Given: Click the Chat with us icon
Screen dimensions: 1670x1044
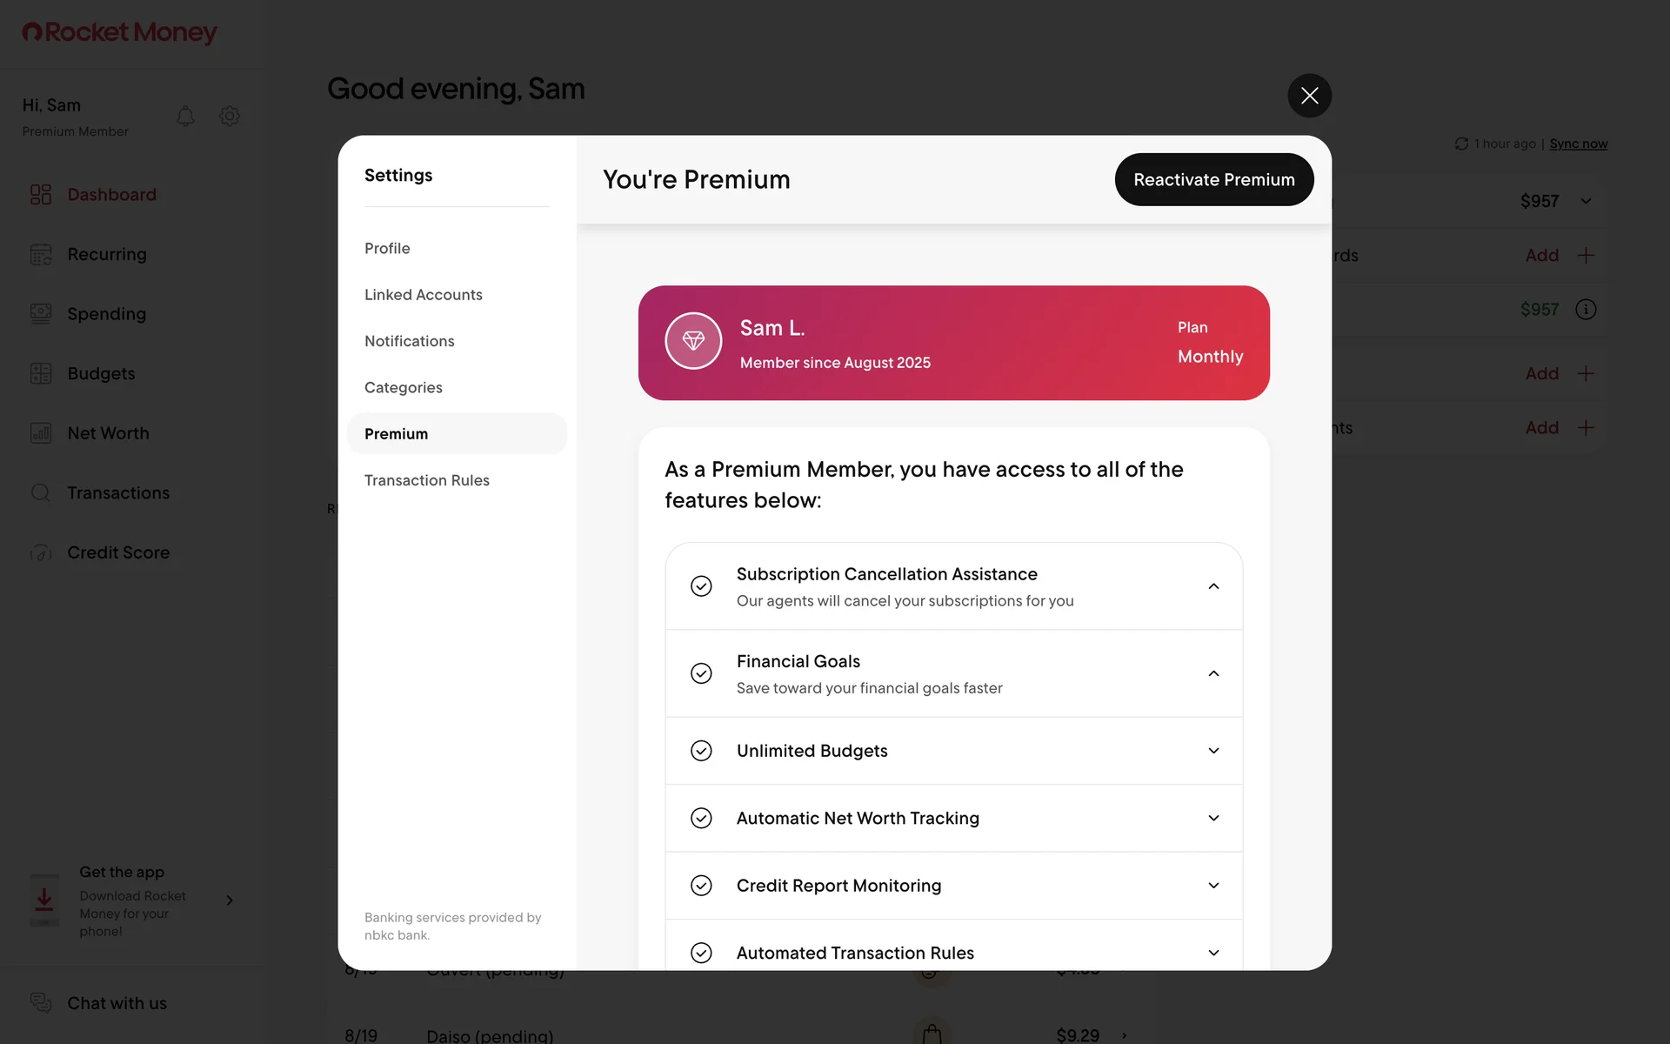Looking at the screenshot, I should pyautogui.click(x=41, y=1002).
